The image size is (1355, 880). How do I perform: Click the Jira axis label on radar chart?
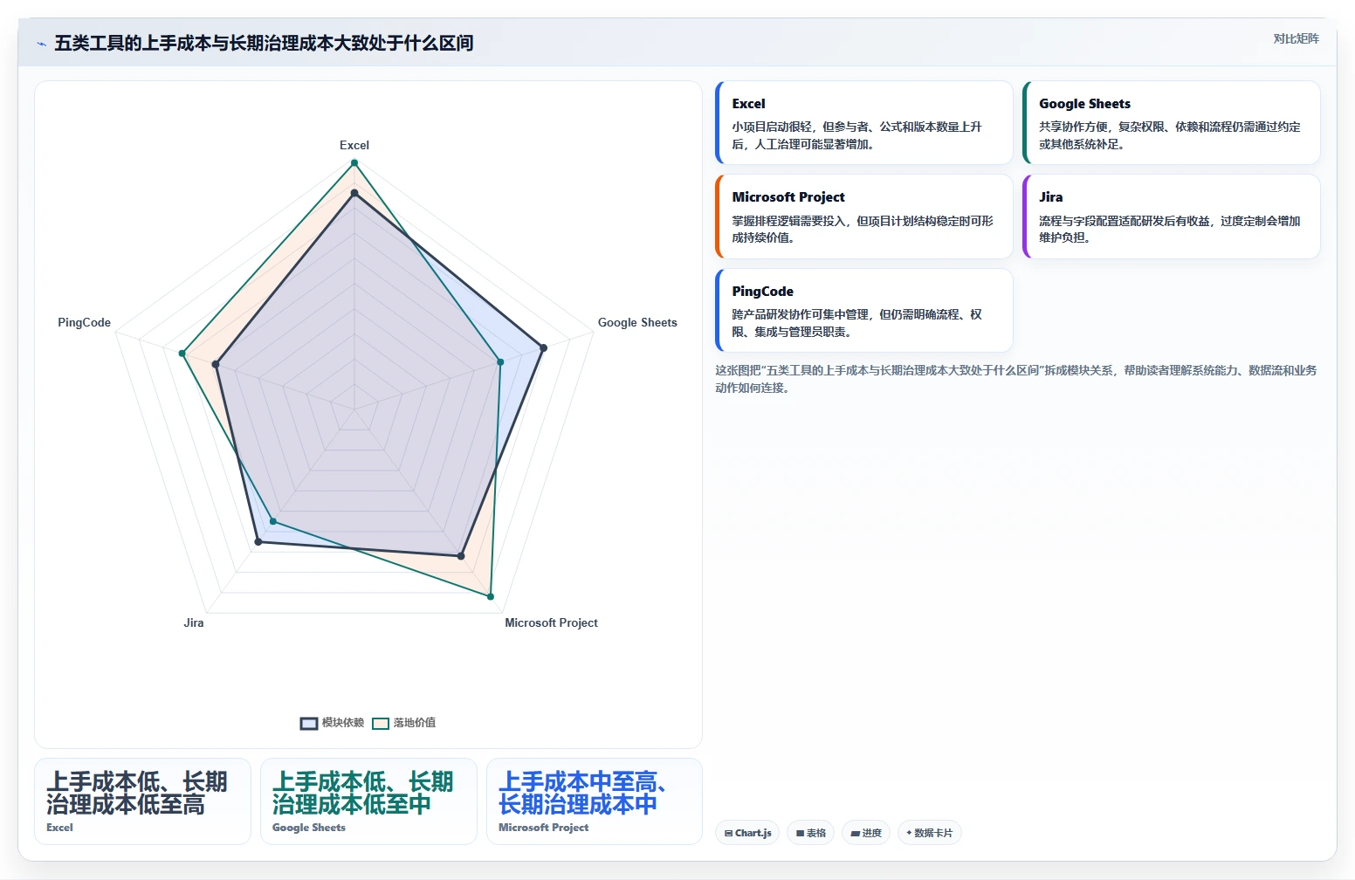tap(194, 622)
